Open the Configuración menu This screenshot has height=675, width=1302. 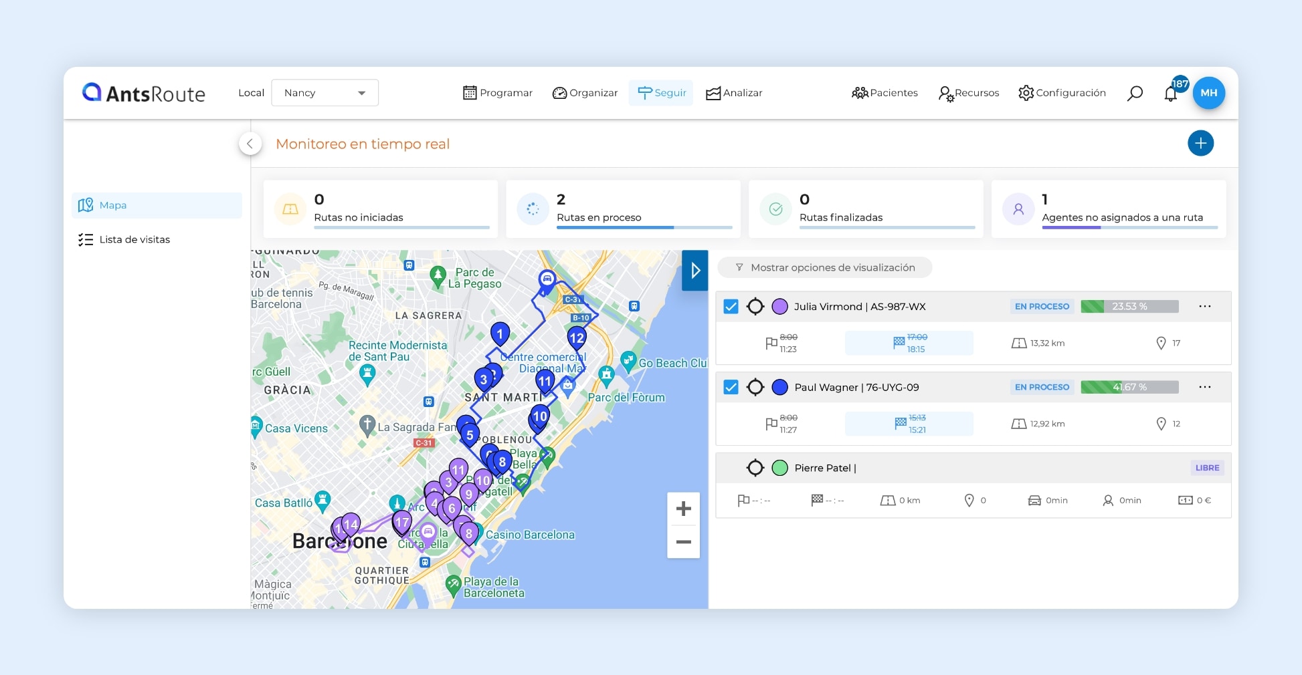tap(1061, 93)
